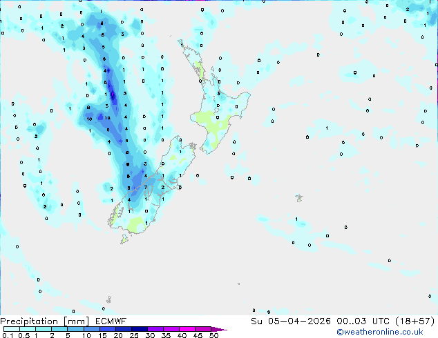438x338 pixels.
Task: Click the 'Su 05-04-2026' date text
Action: tap(291, 321)
